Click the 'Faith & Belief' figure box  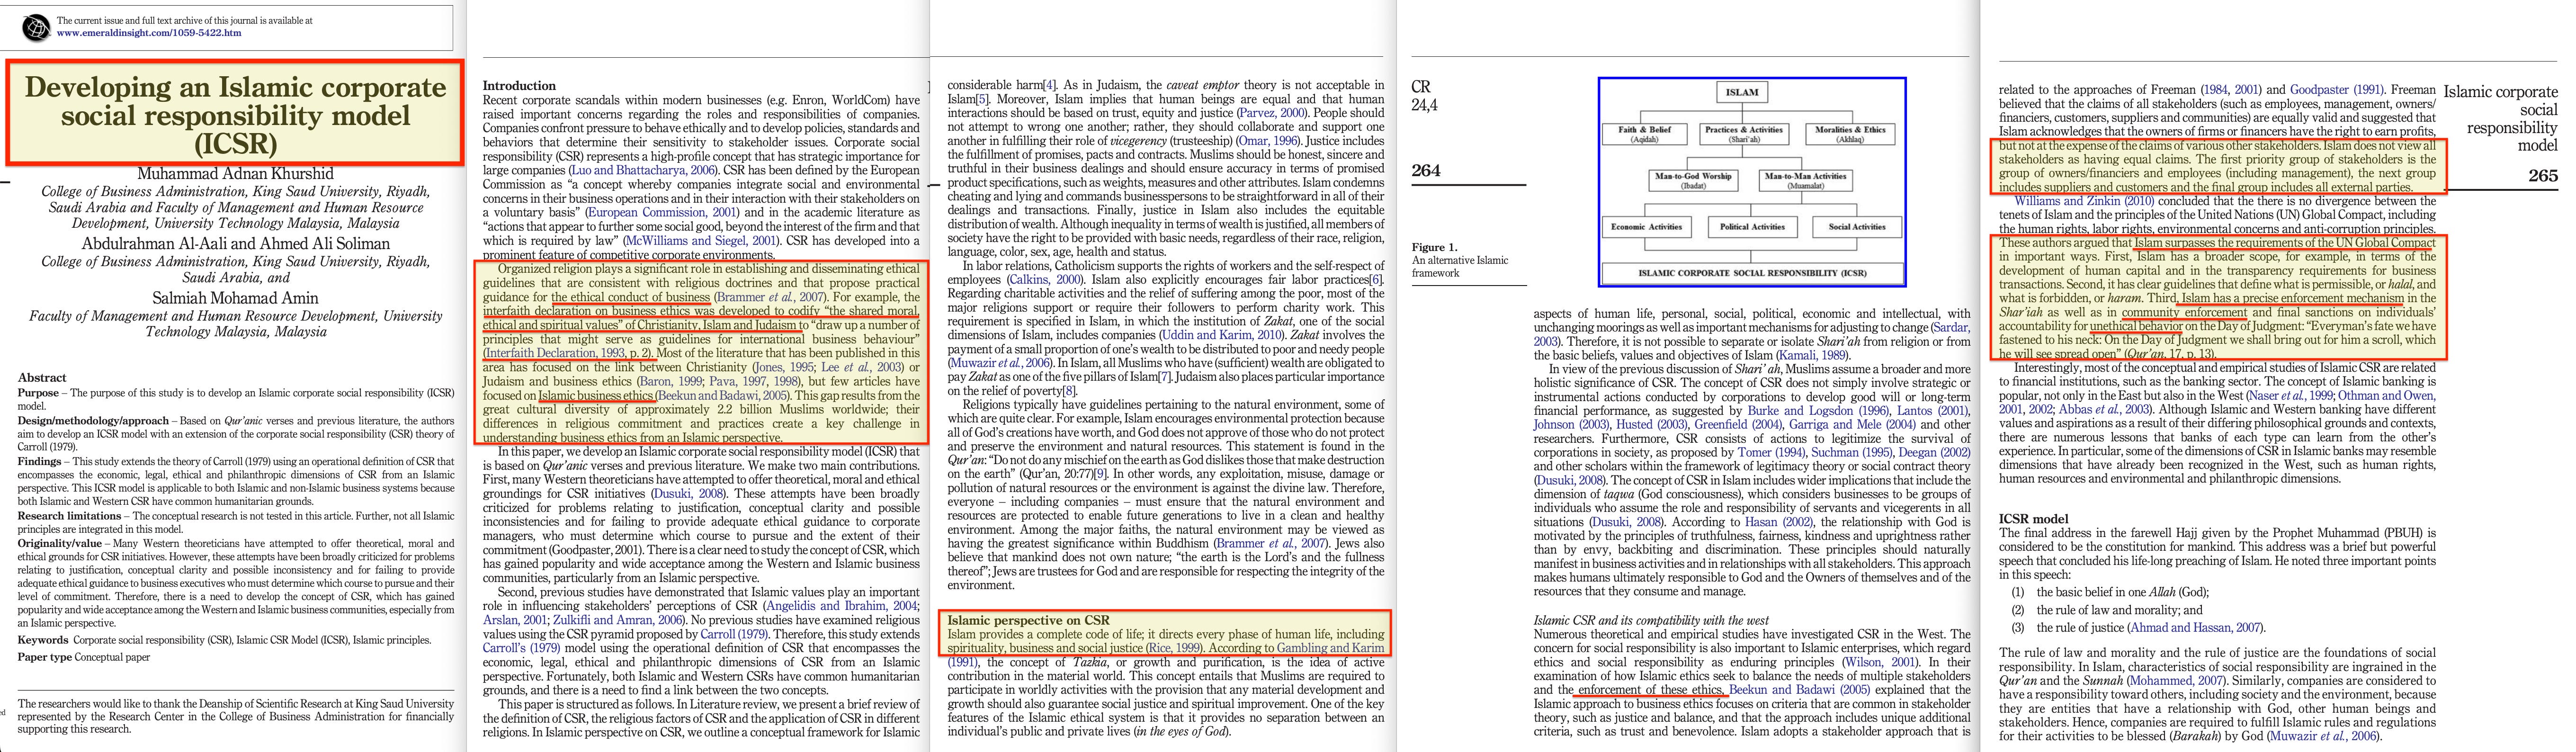1645,134
